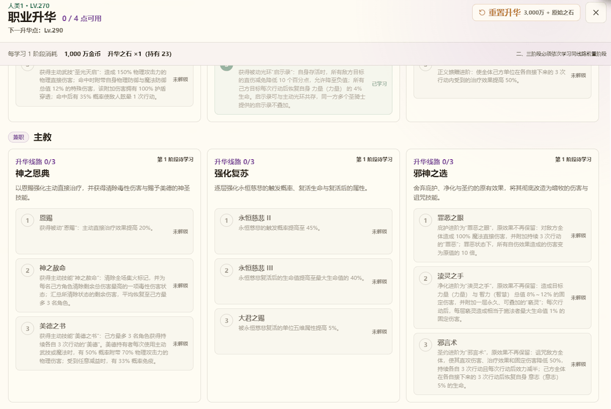Click the 未解锁 status on 正义馈赠进阶 card
The height and width of the screenshot is (409, 611).
578,76
